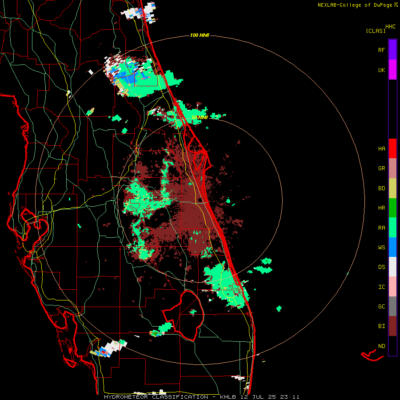Viewport: 400px width, 400px height.
Task: Click the WS legend label
Action: click(x=381, y=248)
